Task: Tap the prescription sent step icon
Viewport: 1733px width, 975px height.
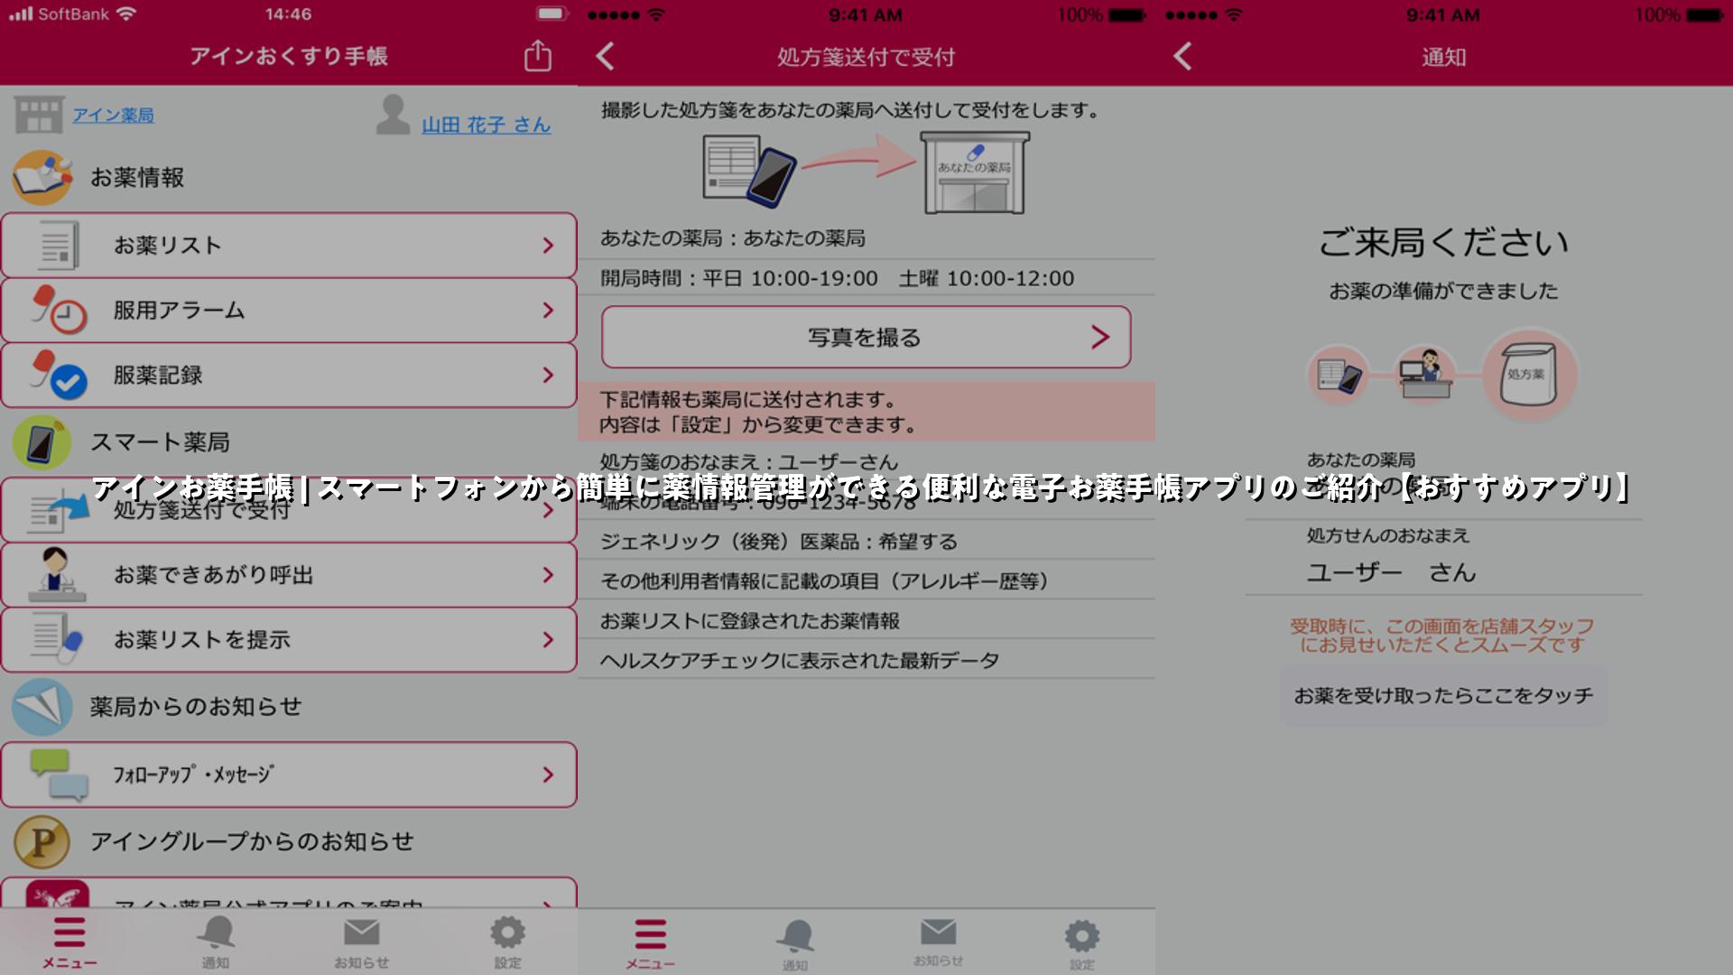Action: tap(1339, 375)
